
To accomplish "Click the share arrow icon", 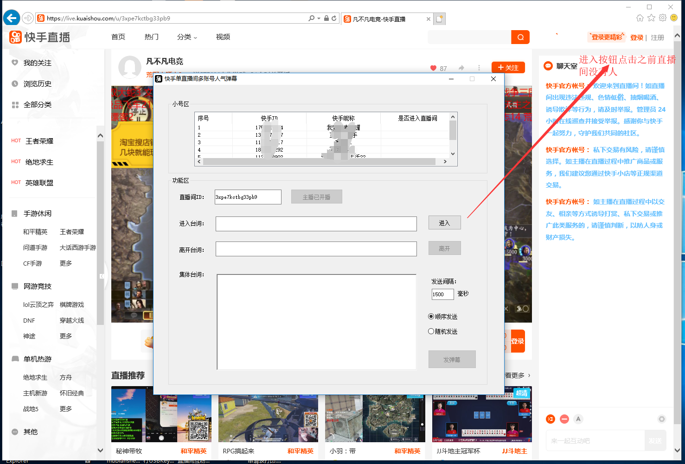I will click(461, 68).
